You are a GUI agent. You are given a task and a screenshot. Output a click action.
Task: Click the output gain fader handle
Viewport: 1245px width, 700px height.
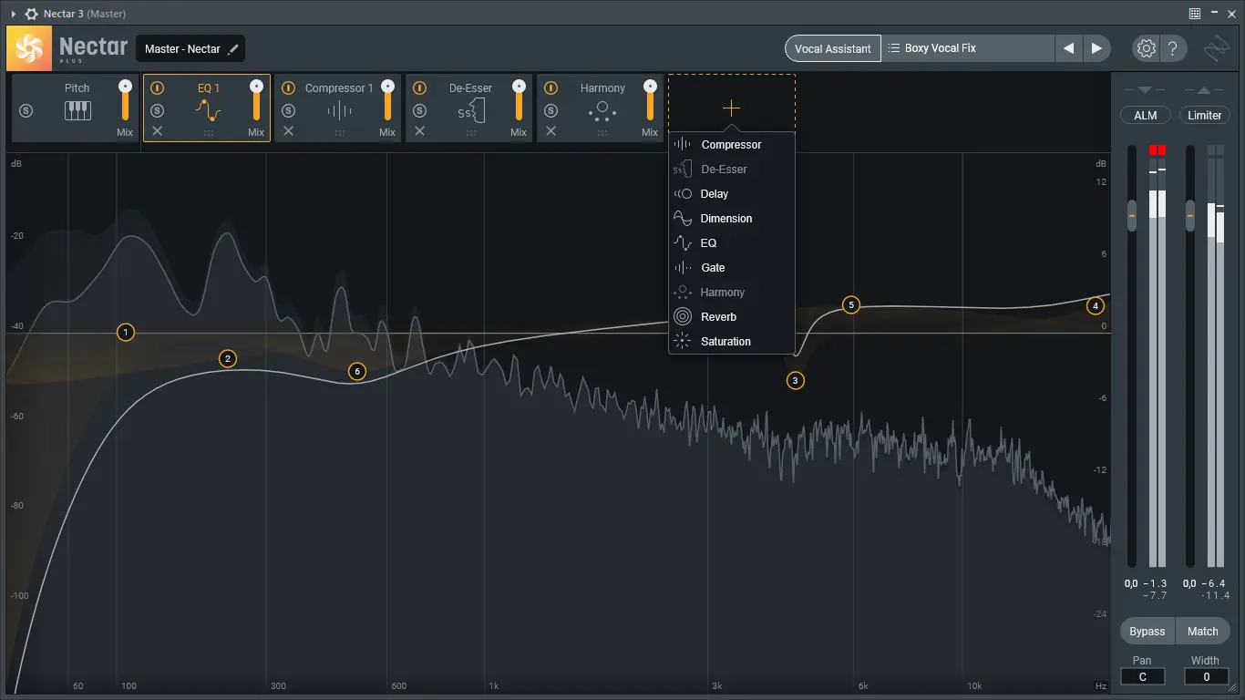pyautogui.click(x=1190, y=216)
